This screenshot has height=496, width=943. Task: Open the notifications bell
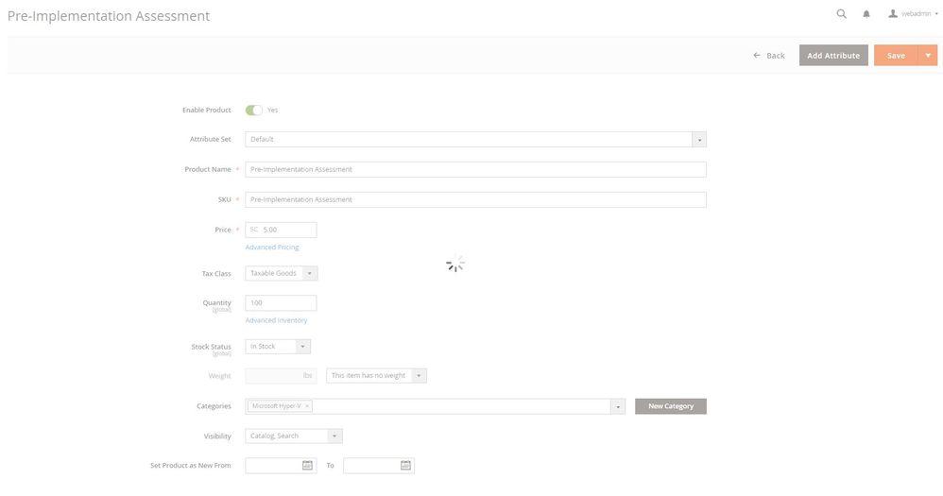pyautogui.click(x=866, y=14)
